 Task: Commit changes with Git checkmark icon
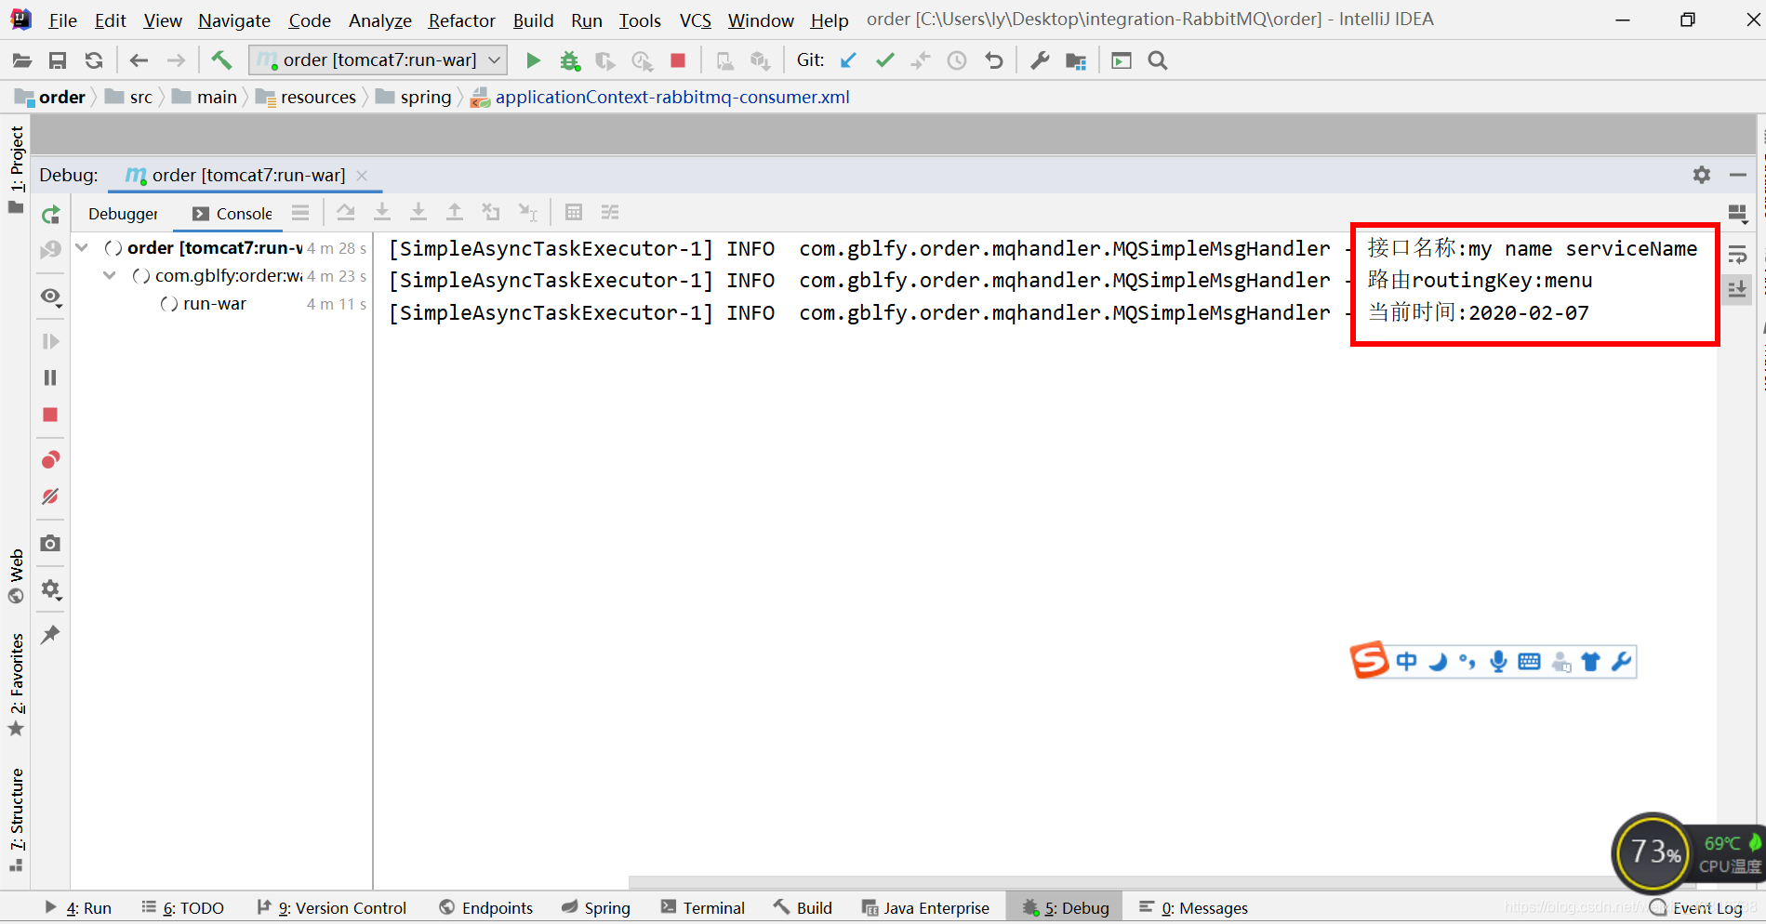tap(884, 60)
